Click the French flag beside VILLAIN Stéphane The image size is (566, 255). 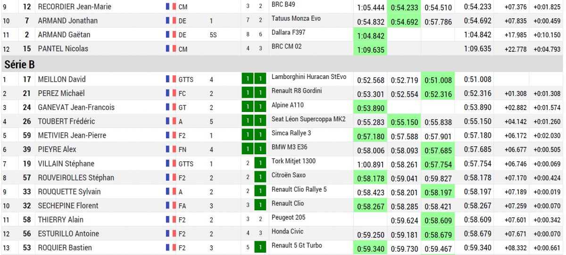click(x=171, y=164)
